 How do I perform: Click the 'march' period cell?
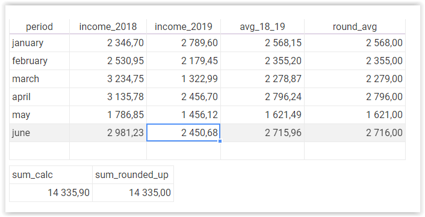click(39, 79)
